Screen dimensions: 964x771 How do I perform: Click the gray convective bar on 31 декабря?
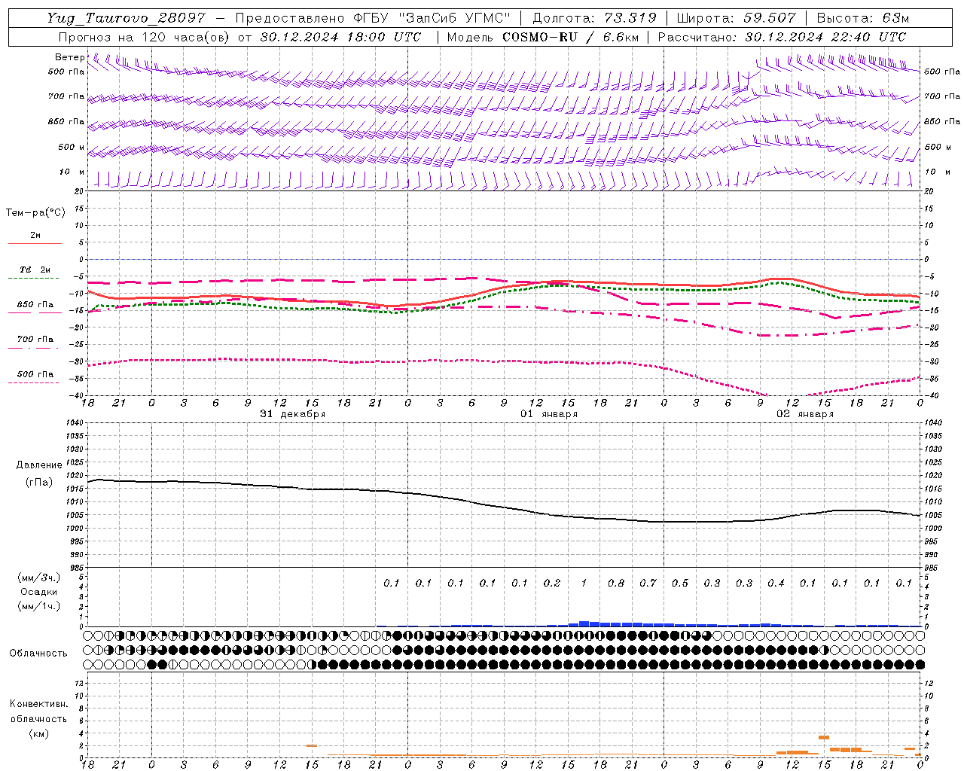tap(312, 745)
